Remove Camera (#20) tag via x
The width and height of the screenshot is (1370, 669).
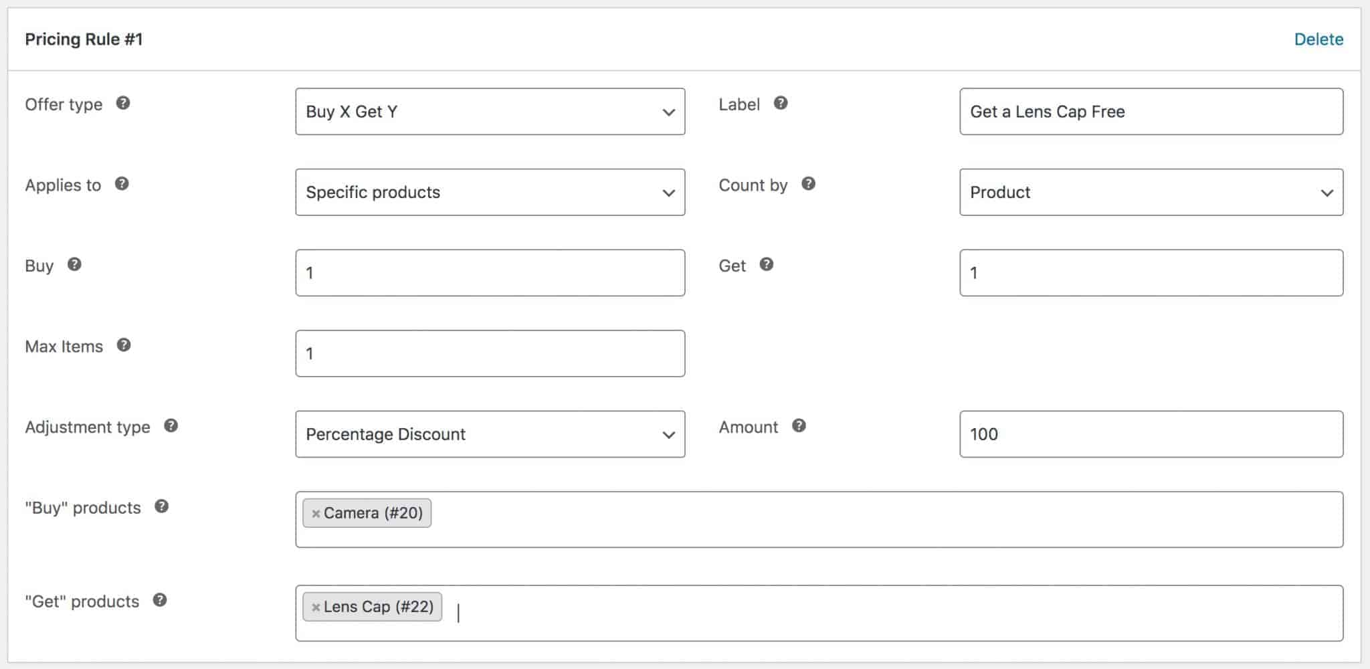(x=316, y=514)
